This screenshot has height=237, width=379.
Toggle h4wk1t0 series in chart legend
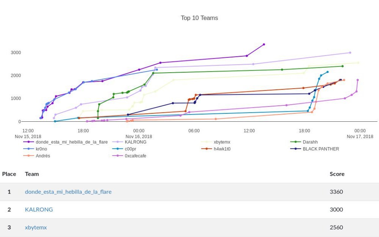click(216, 149)
